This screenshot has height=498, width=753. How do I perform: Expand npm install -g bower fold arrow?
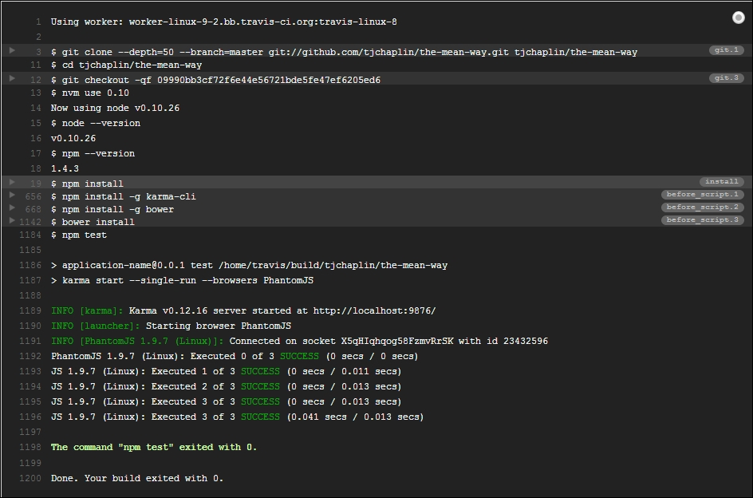coord(13,207)
